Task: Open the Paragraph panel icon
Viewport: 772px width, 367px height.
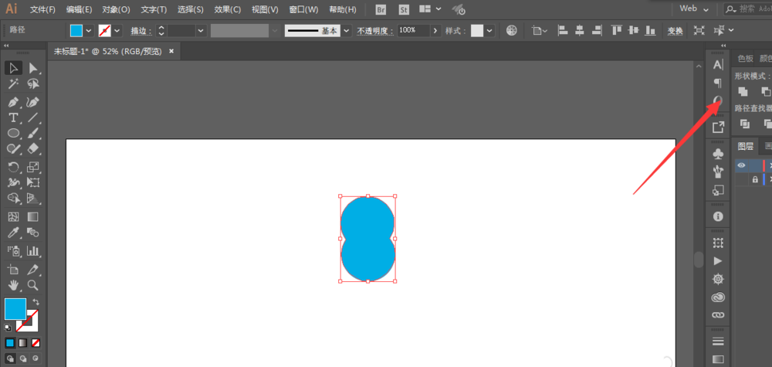Action: click(718, 83)
